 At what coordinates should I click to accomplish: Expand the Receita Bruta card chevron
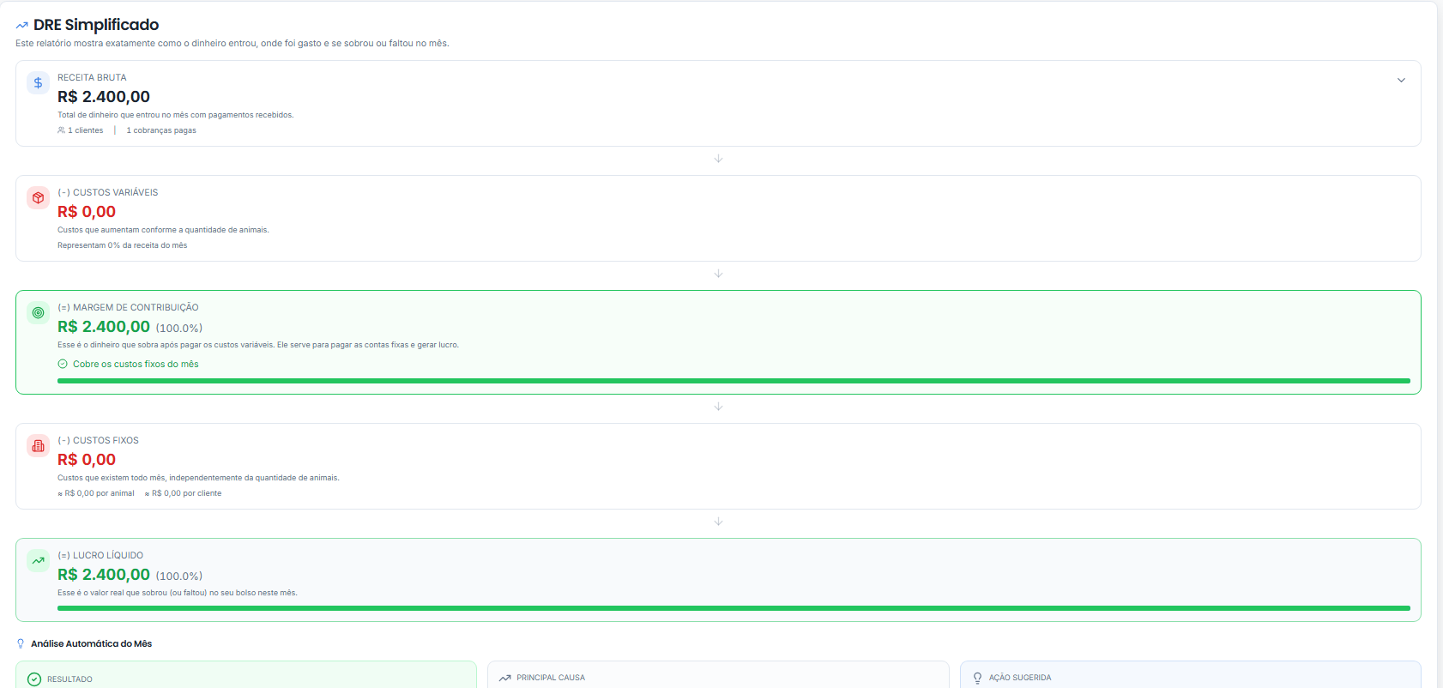tap(1401, 80)
